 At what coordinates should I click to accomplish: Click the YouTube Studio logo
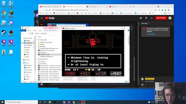[x=50, y=18]
